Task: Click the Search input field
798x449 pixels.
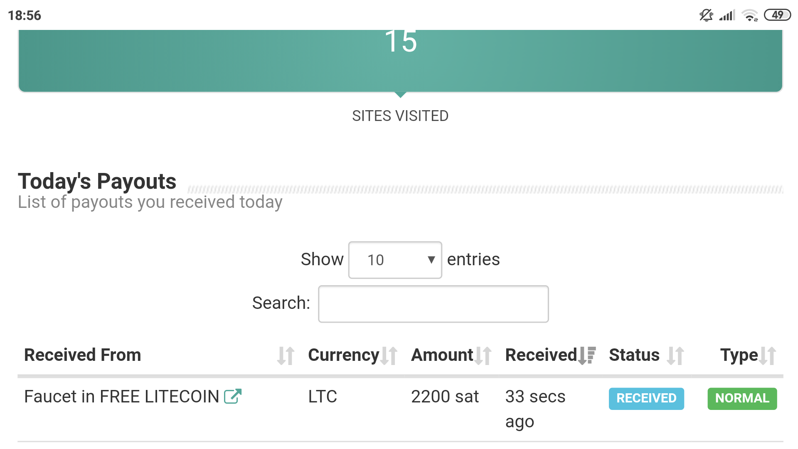Action: [x=433, y=304]
